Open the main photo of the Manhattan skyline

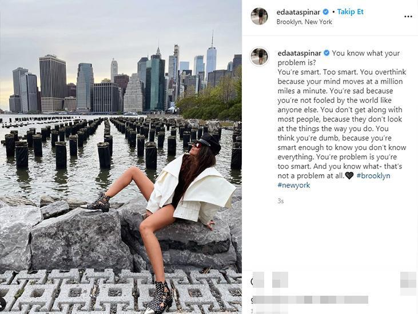pyautogui.click(x=121, y=157)
